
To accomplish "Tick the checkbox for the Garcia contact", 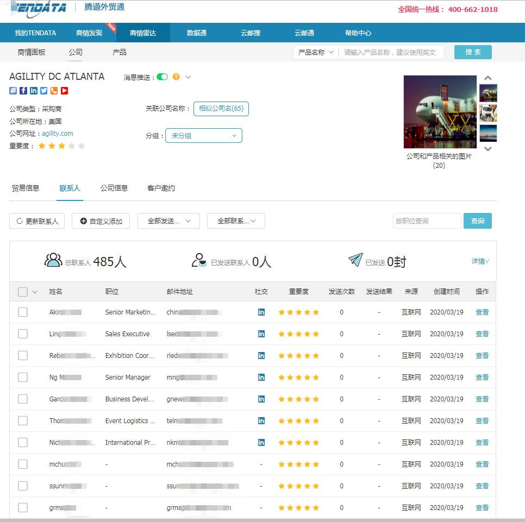I will click(23, 399).
